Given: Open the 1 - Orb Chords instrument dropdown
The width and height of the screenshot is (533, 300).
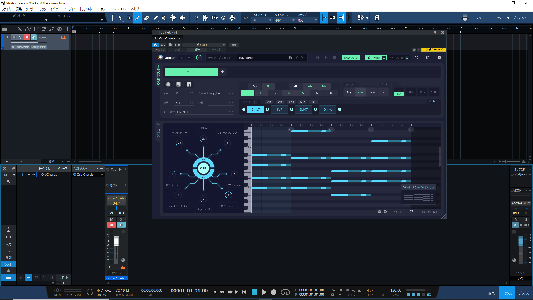Looking at the screenshot, I should 168,38.
